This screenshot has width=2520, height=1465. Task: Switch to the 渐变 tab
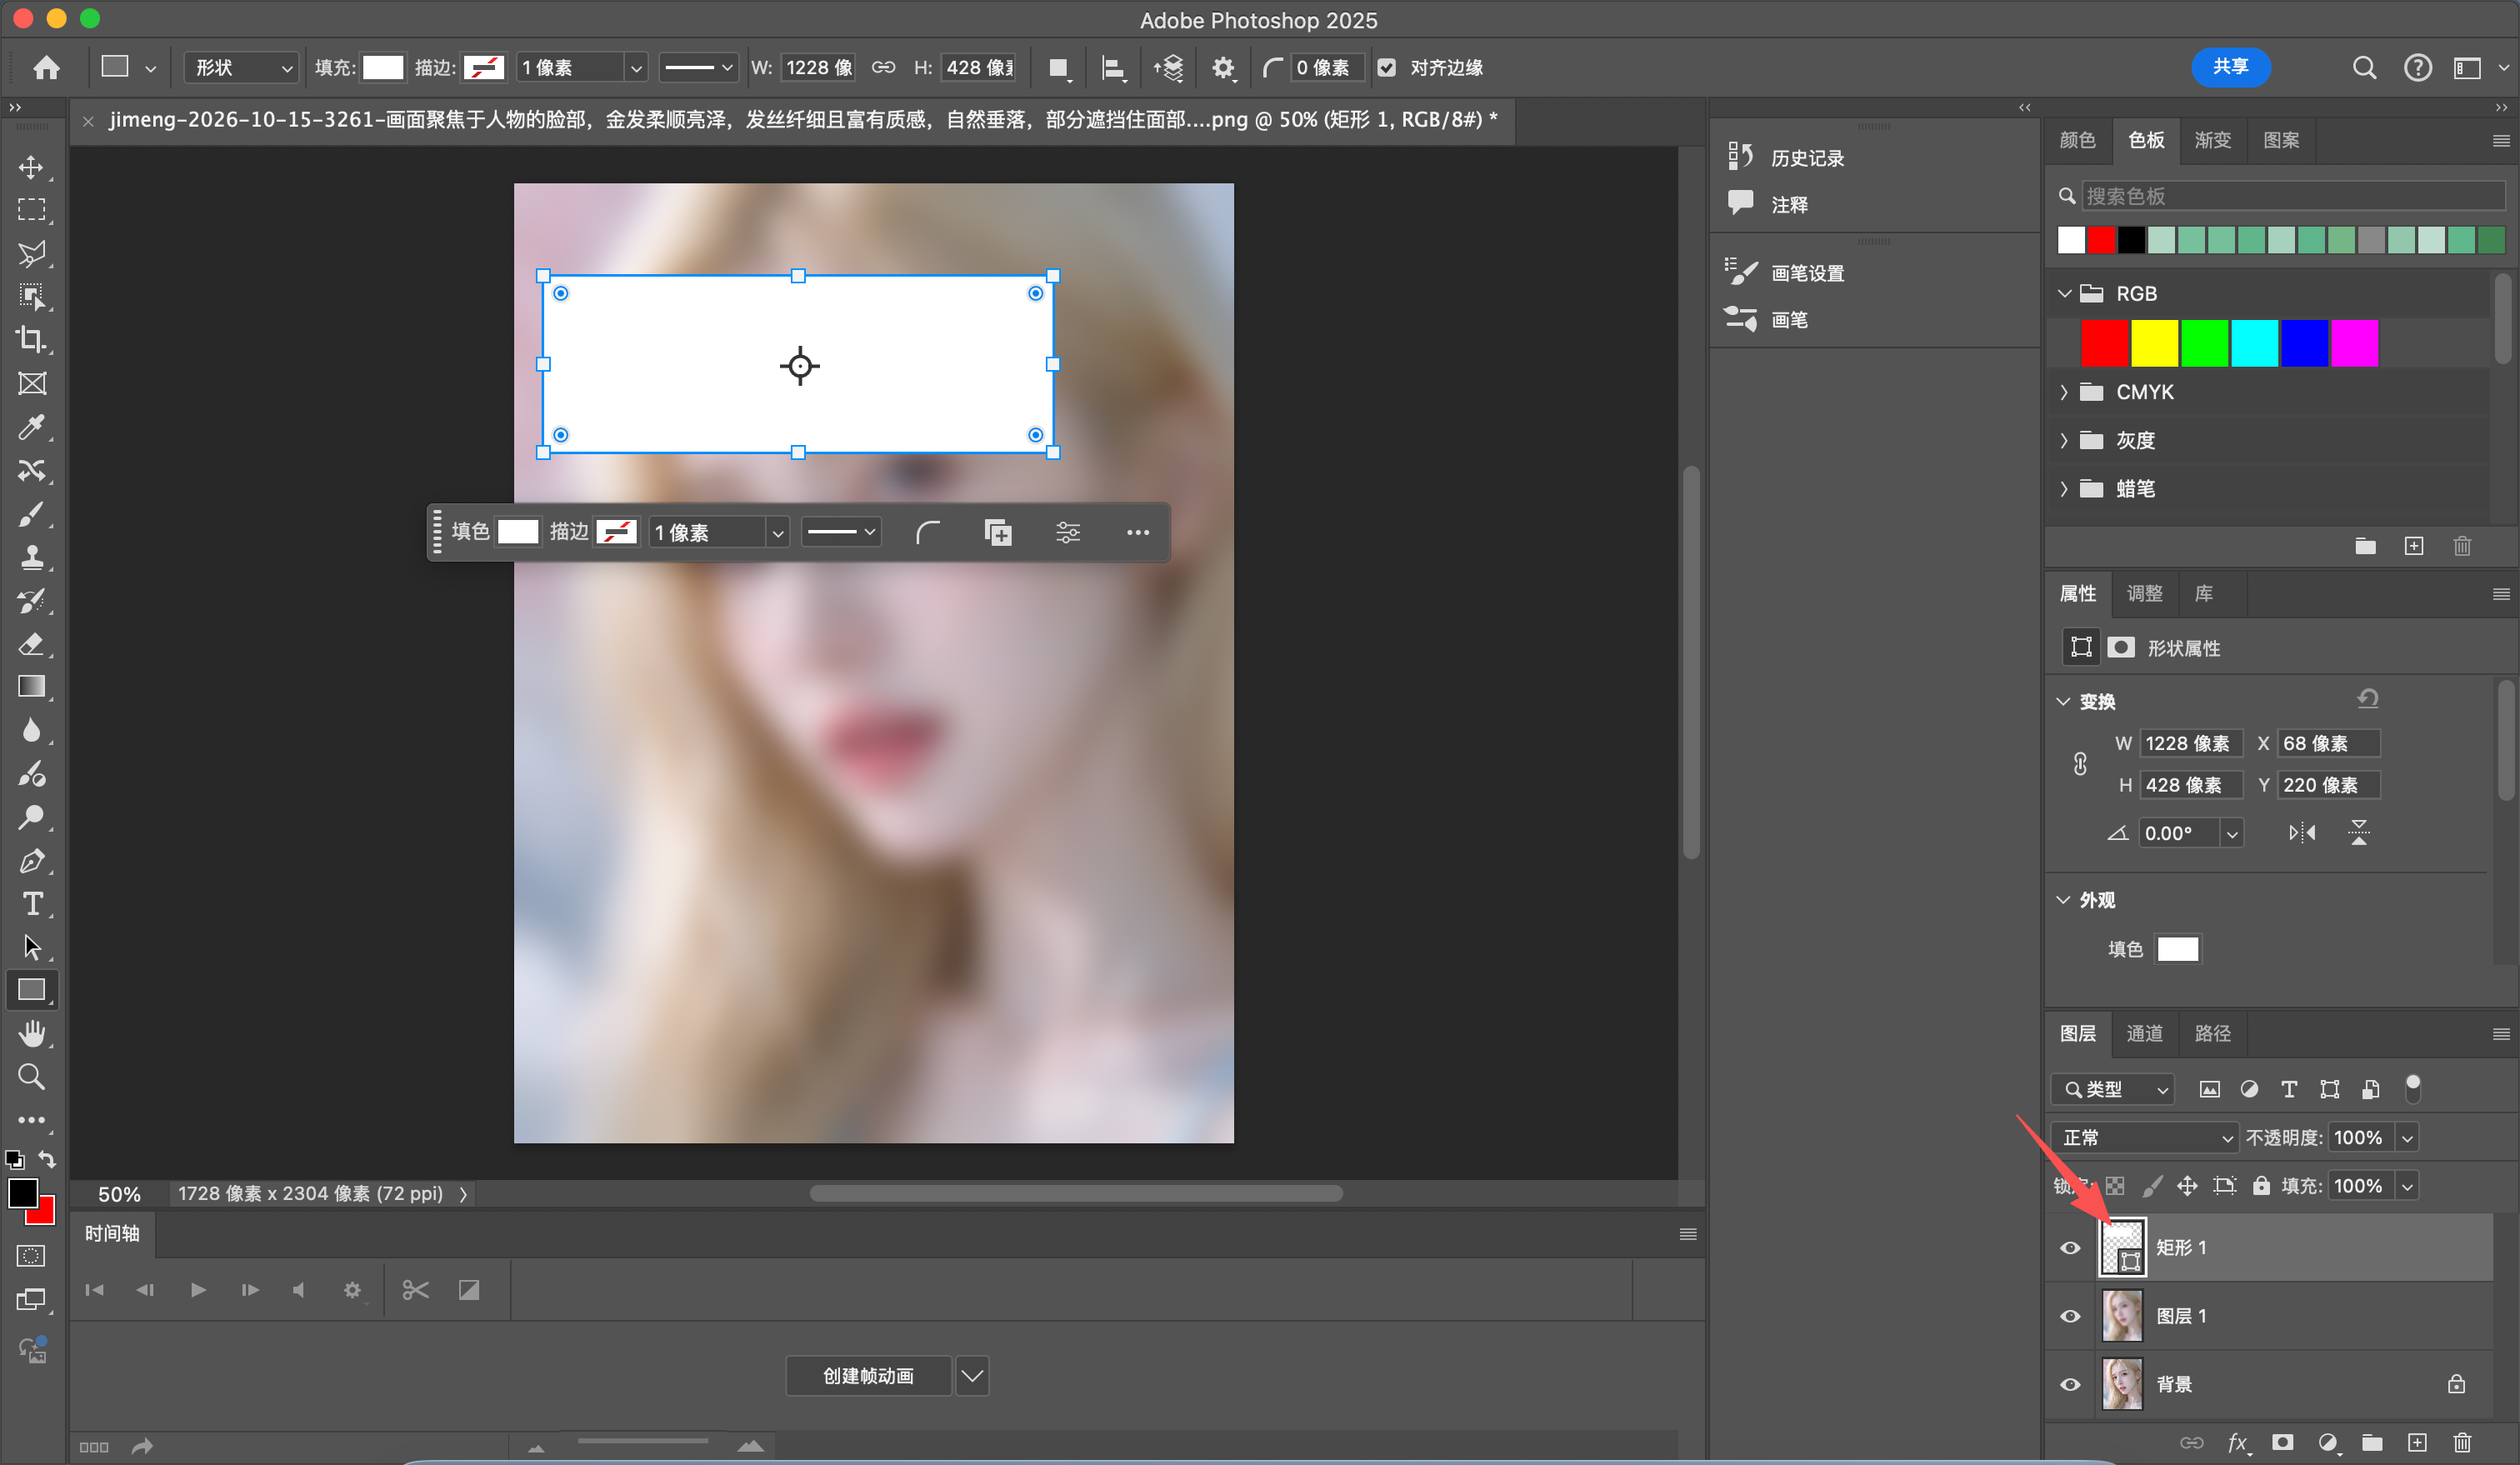(x=2213, y=140)
